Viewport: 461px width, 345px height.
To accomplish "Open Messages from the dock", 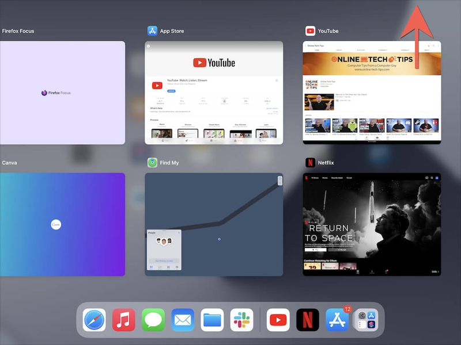I will tap(153, 320).
